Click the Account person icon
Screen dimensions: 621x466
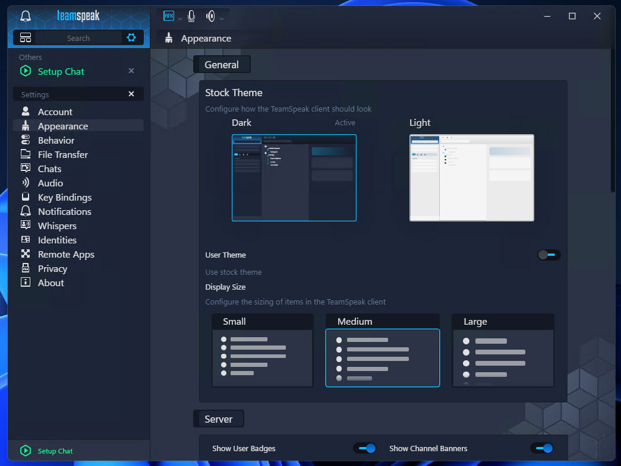pos(26,111)
